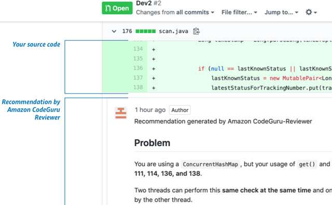Viewport: 332px width, 205px height.
Task: Click the 'if (null == lastKnownStatus' code line
Action: click(x=265, y=69)
